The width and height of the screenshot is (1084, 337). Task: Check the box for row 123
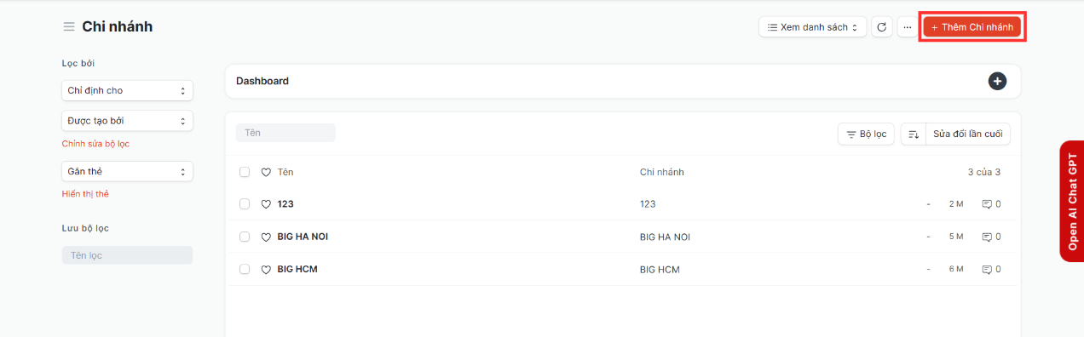pos(245,204)
